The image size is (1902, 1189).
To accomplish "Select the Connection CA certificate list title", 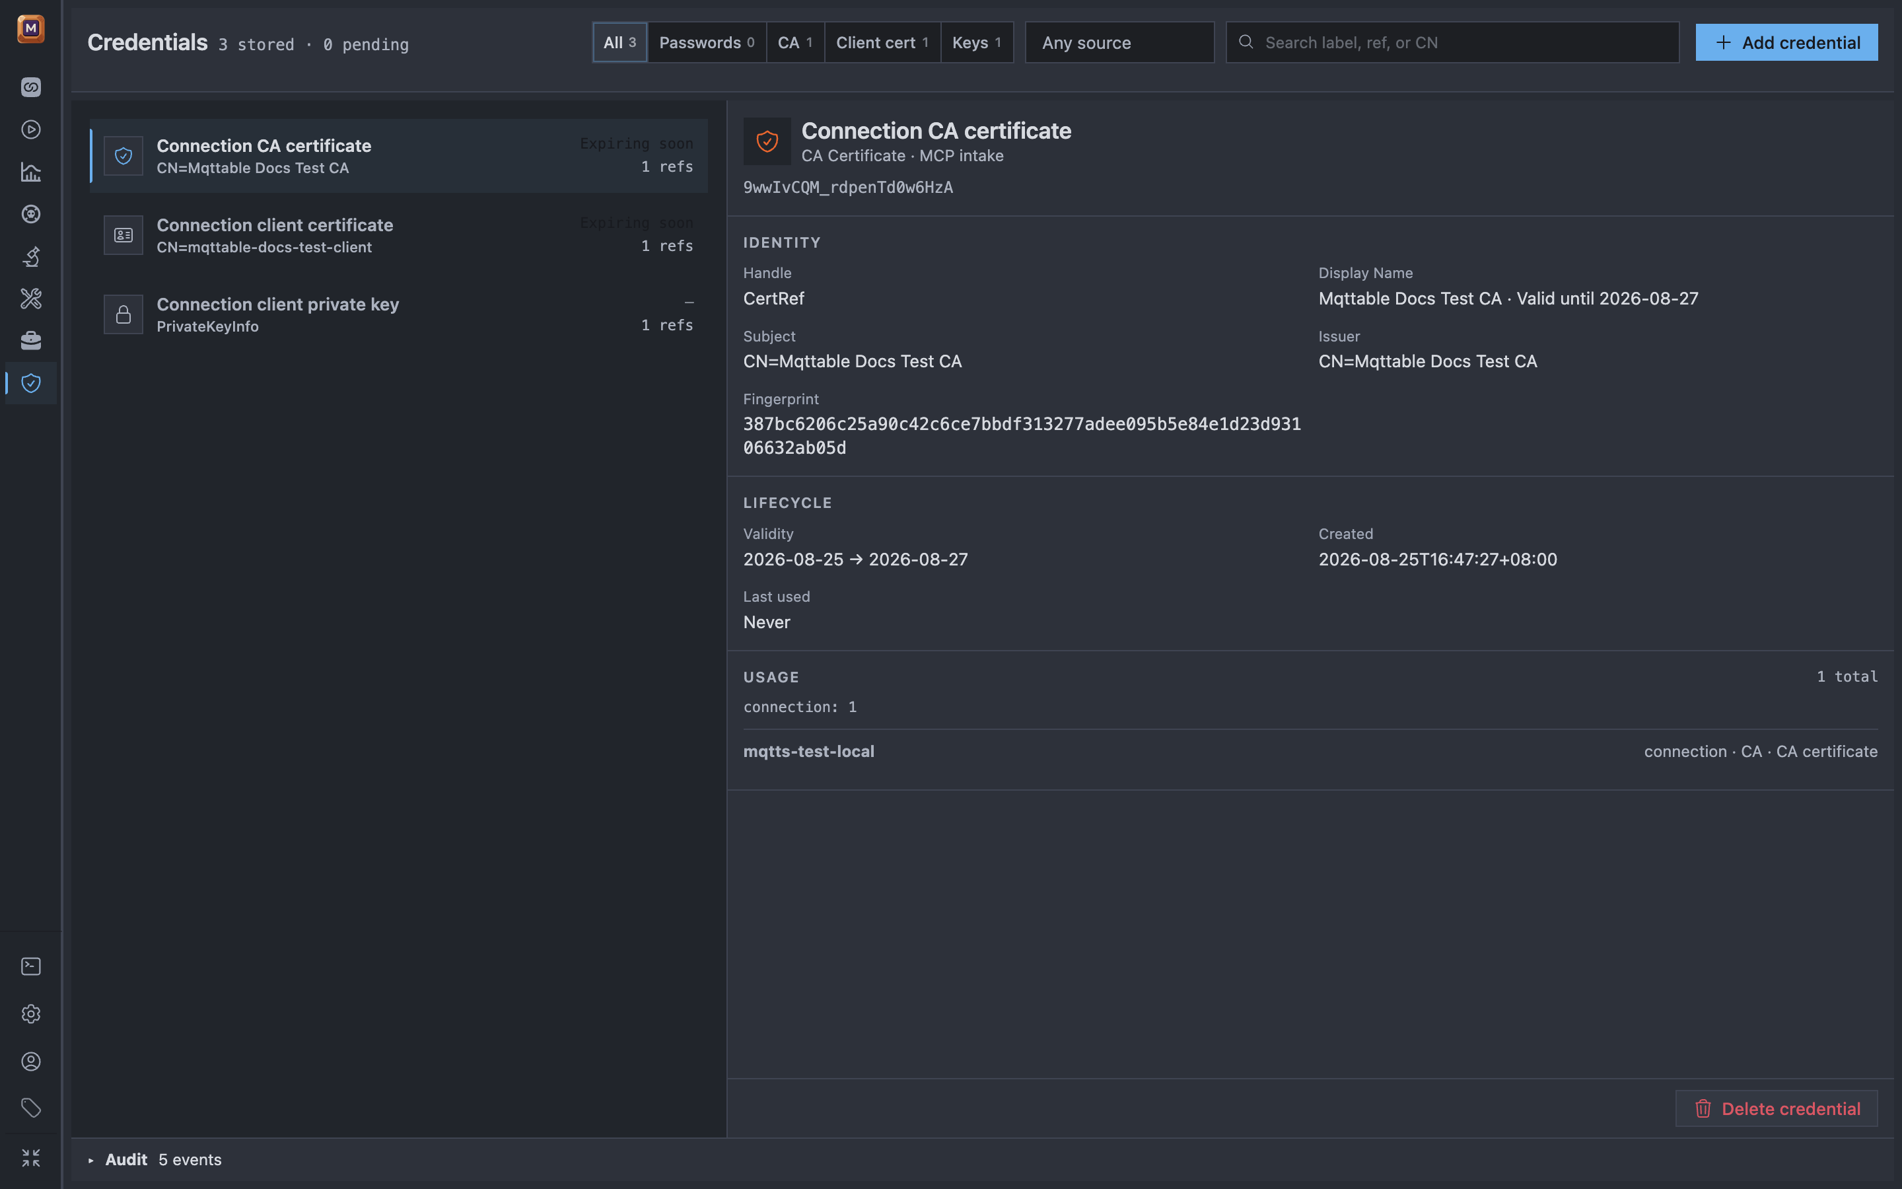I will [x=264, y=145].
